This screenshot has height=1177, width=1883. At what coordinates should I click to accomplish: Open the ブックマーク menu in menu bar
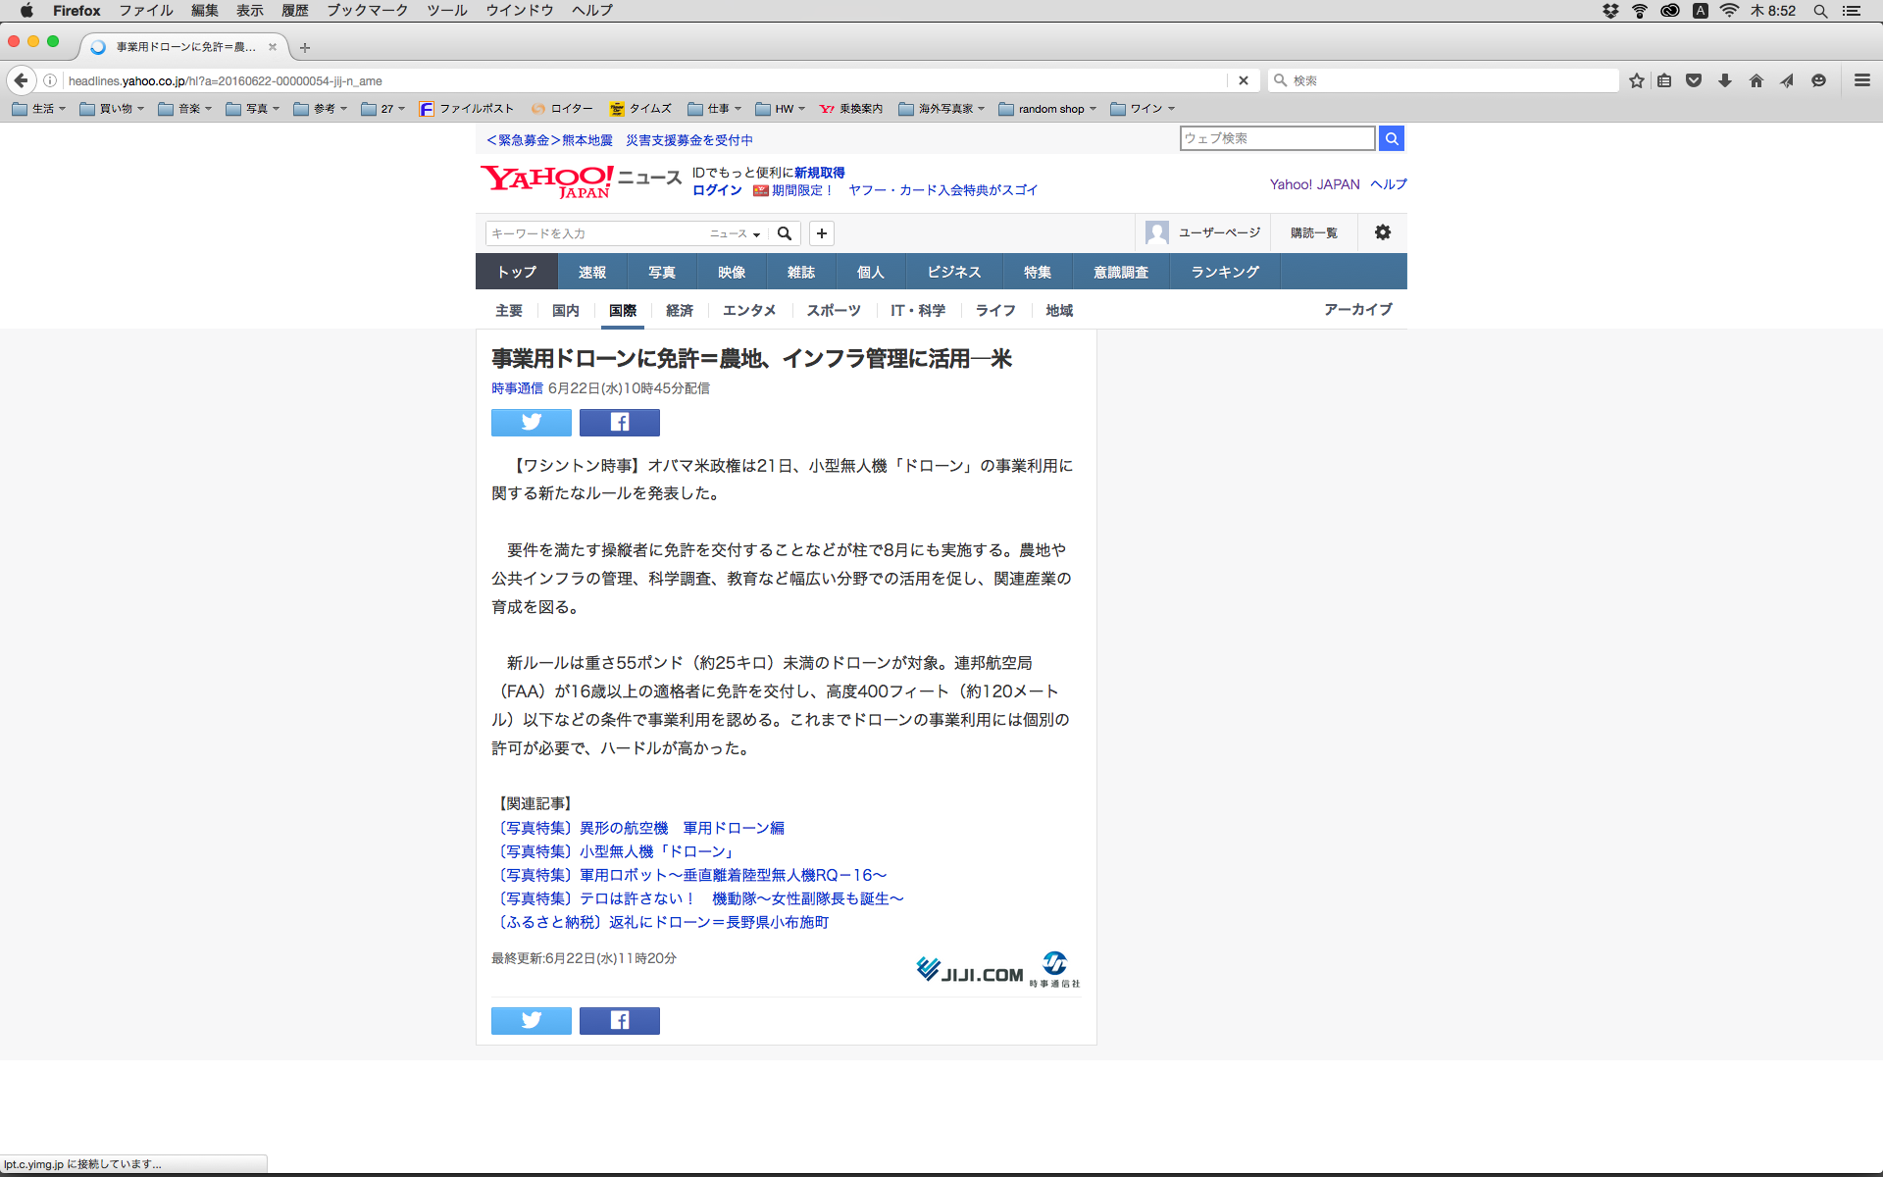point(367,11)
